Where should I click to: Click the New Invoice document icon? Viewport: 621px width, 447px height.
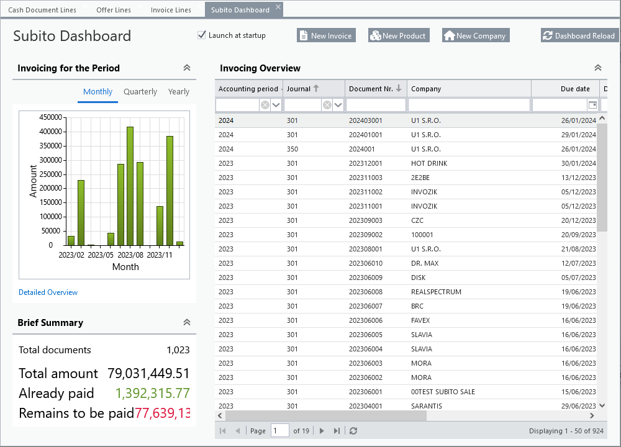point(304,35)
